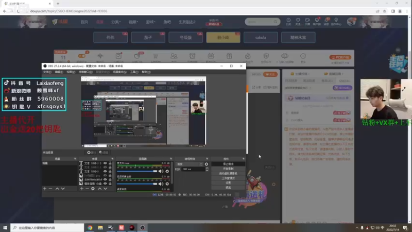This screenshot has height=232, width=412.
Task: Click the shopping cart icon in streamer toolbar
Action: 156,56
